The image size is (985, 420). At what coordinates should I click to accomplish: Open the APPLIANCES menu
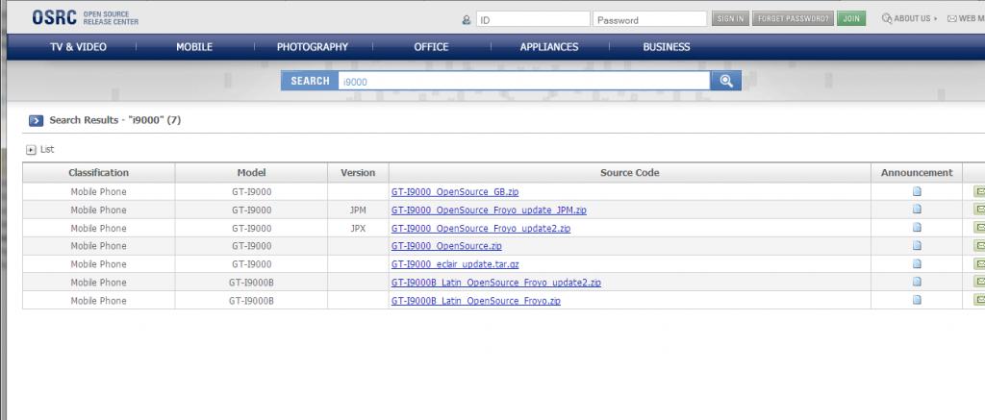(x=549, y=47)
